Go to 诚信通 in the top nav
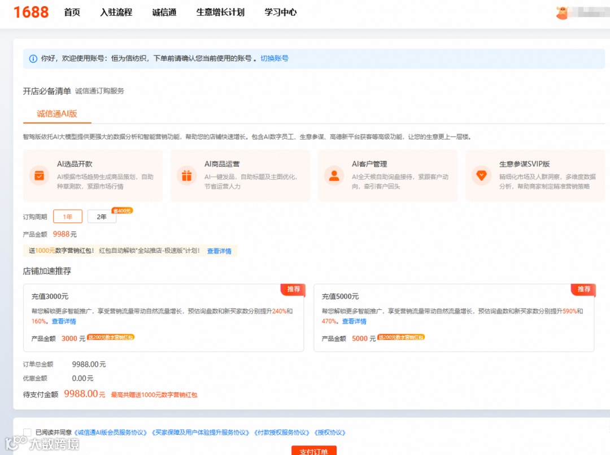 coord(164,12)
